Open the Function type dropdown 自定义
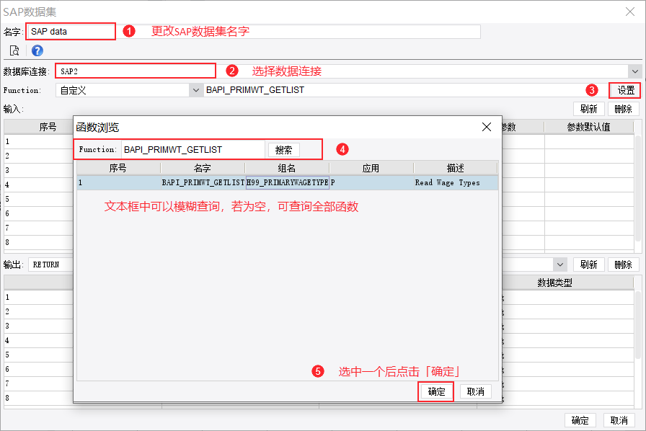The width and height of the screenshot is (646, 431). [x=129, y=90]
